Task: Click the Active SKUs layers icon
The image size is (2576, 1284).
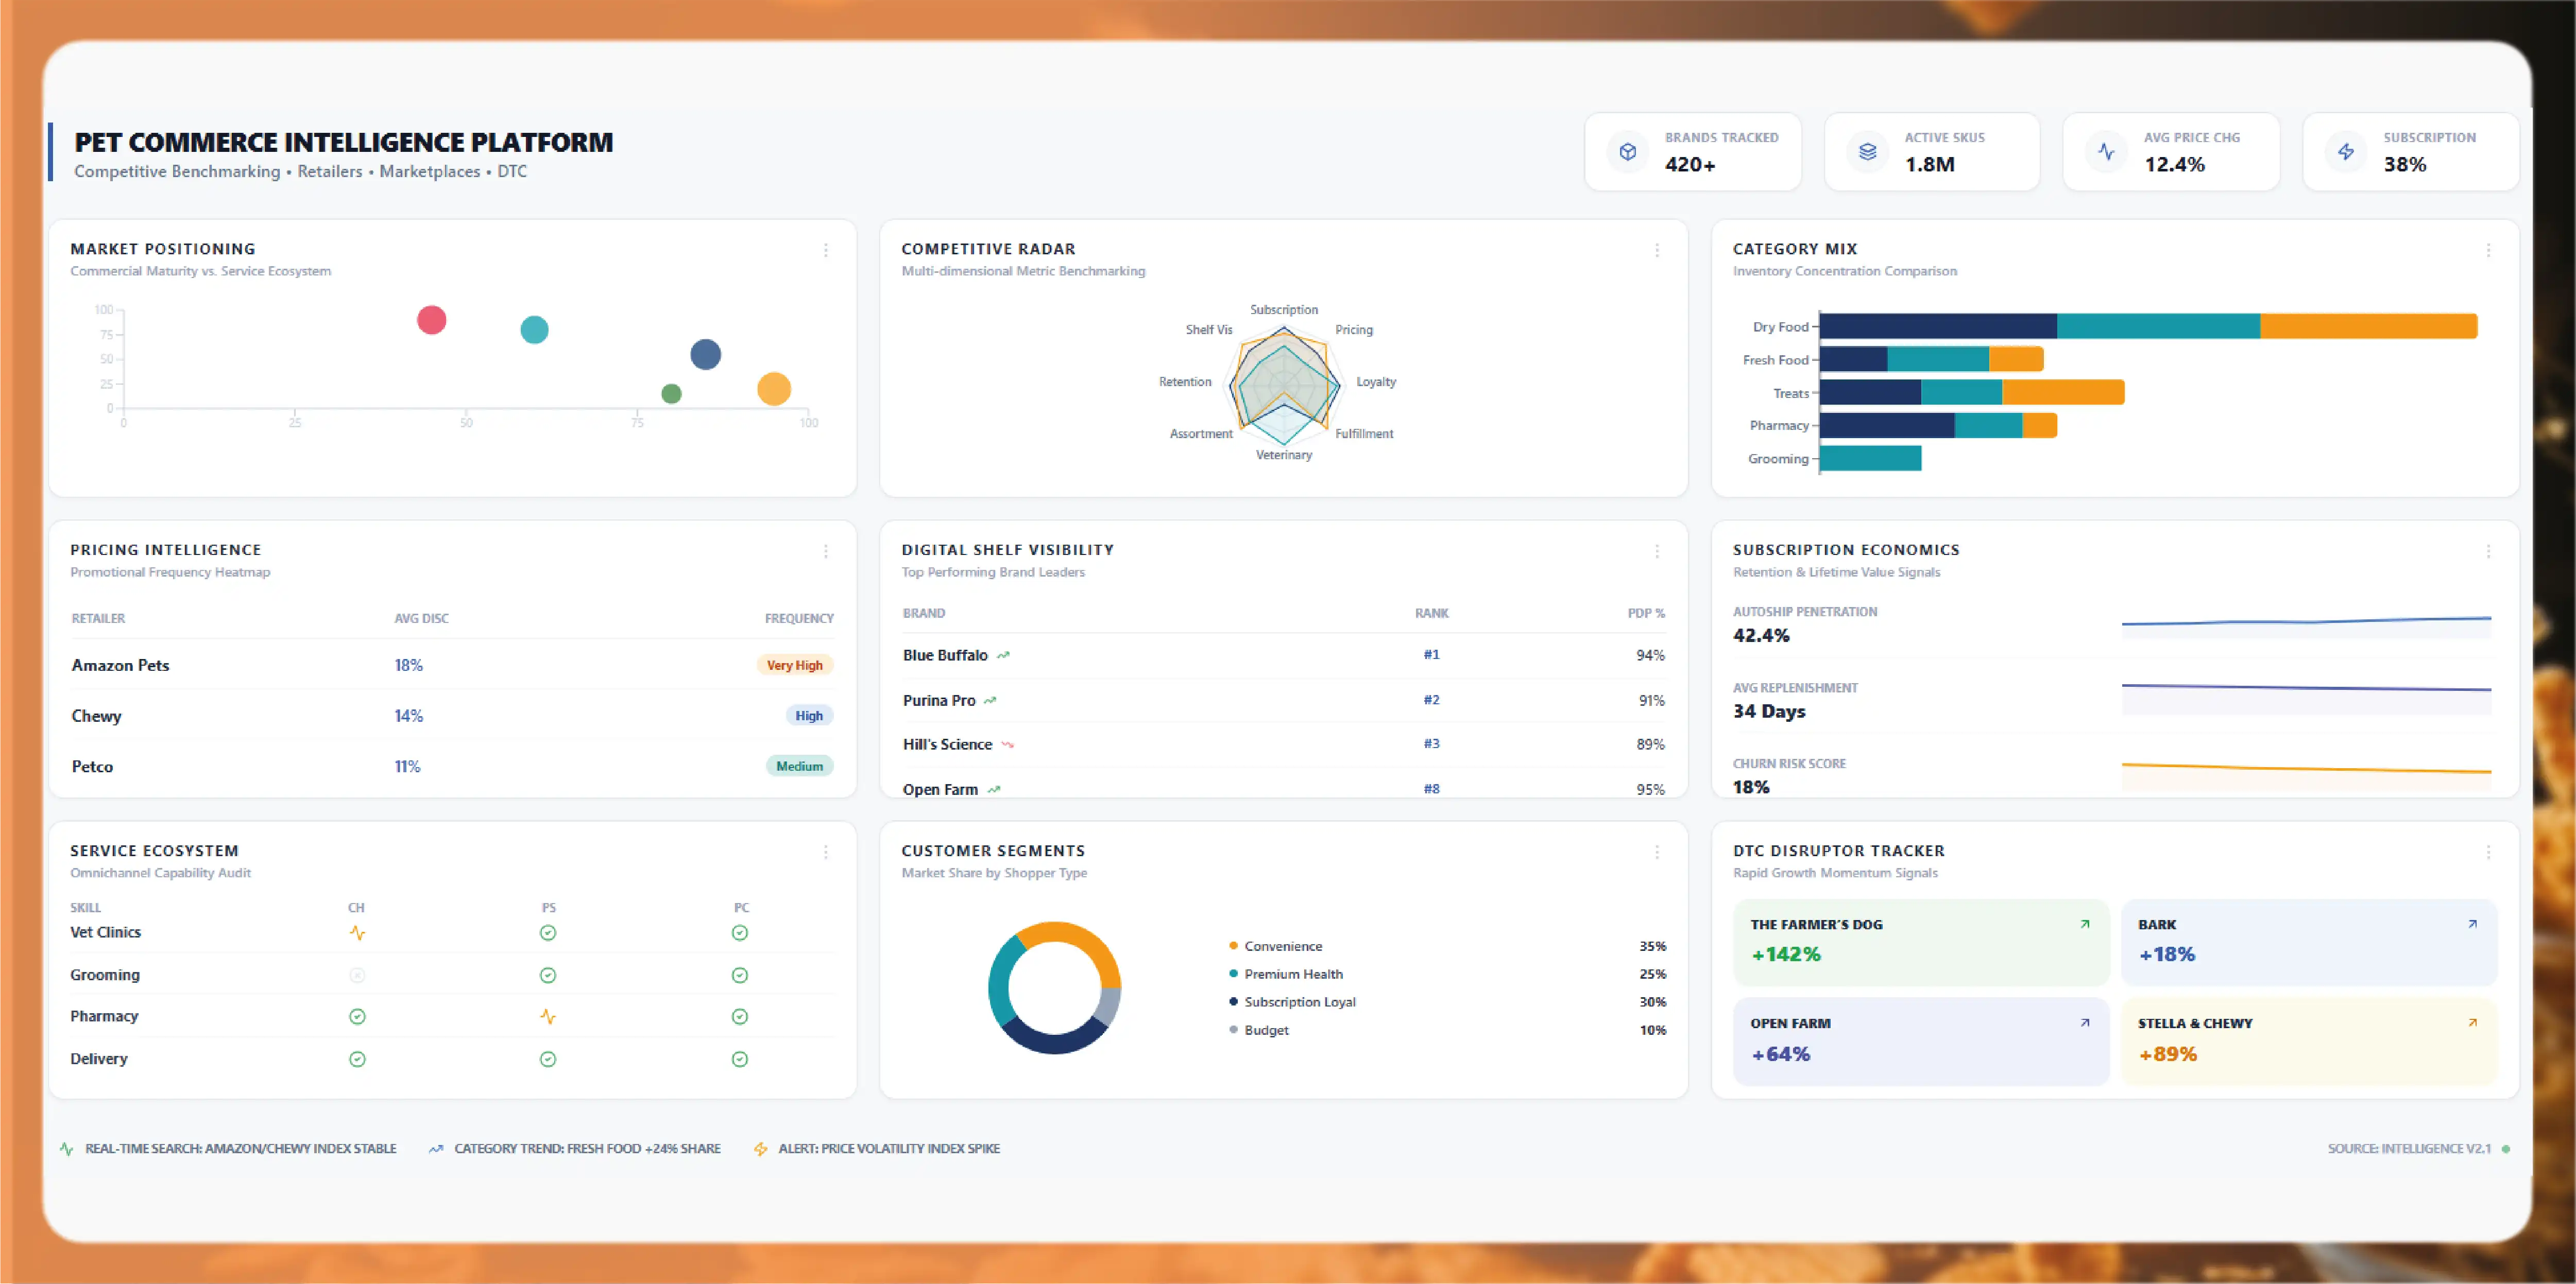Action: (x=1867, y=152)
